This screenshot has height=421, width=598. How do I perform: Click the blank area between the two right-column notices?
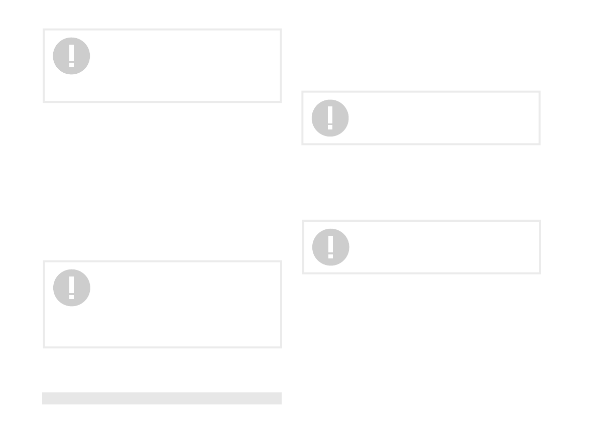[421, 182]
